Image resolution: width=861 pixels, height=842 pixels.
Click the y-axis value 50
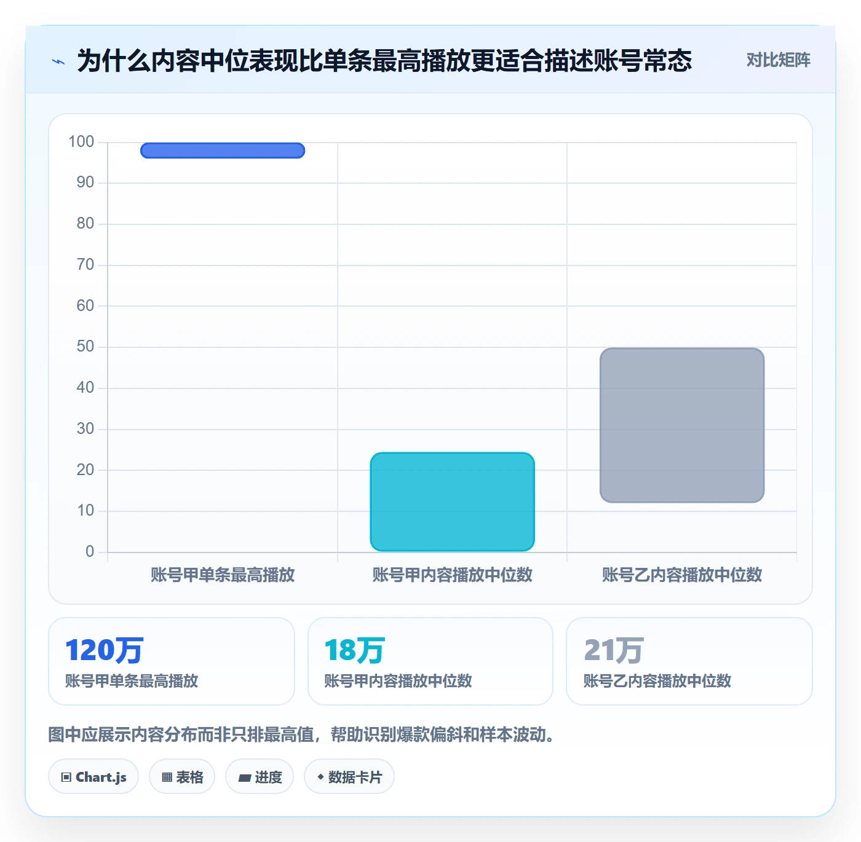click(85, 347)
